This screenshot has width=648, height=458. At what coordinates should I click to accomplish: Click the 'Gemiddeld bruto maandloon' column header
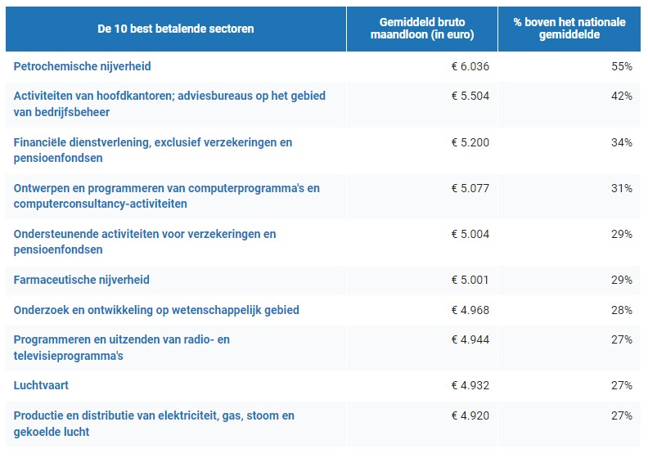pos(421,29)
